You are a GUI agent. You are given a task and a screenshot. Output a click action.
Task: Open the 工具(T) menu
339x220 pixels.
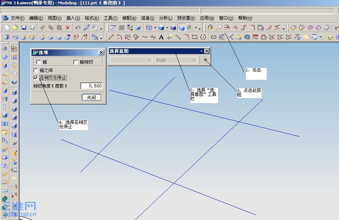click(x=110, y=18)
